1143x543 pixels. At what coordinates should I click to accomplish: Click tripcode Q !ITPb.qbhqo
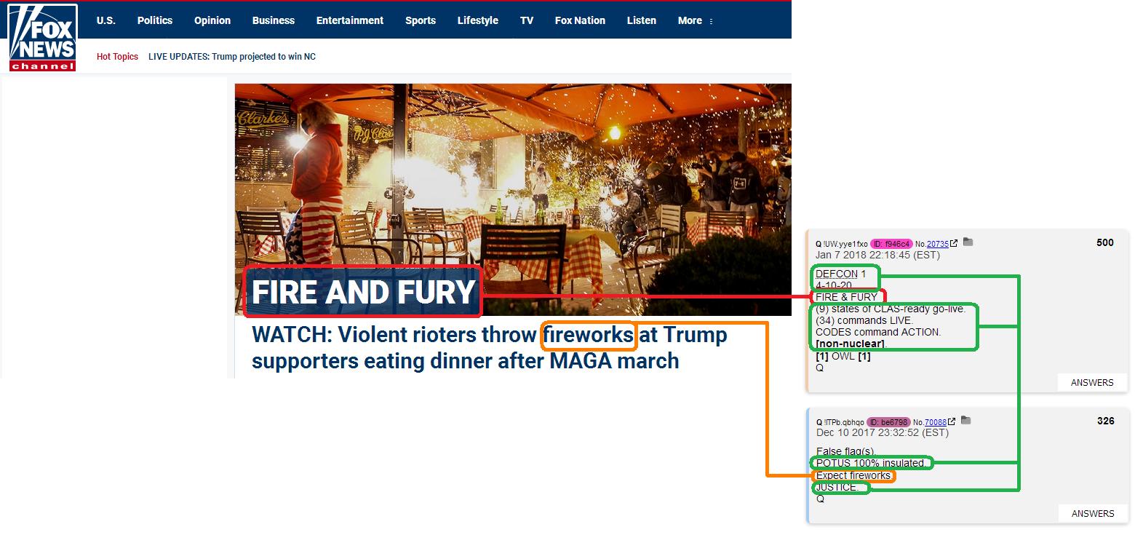(840, 422)
